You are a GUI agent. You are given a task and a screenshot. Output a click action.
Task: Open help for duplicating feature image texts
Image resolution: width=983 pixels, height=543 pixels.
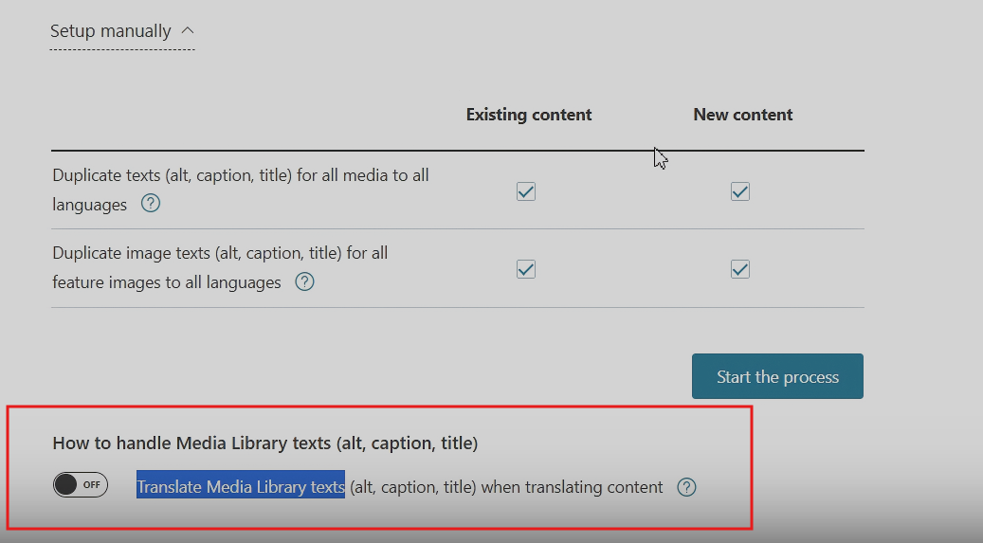pyautogui.click(x=304, y=281)
